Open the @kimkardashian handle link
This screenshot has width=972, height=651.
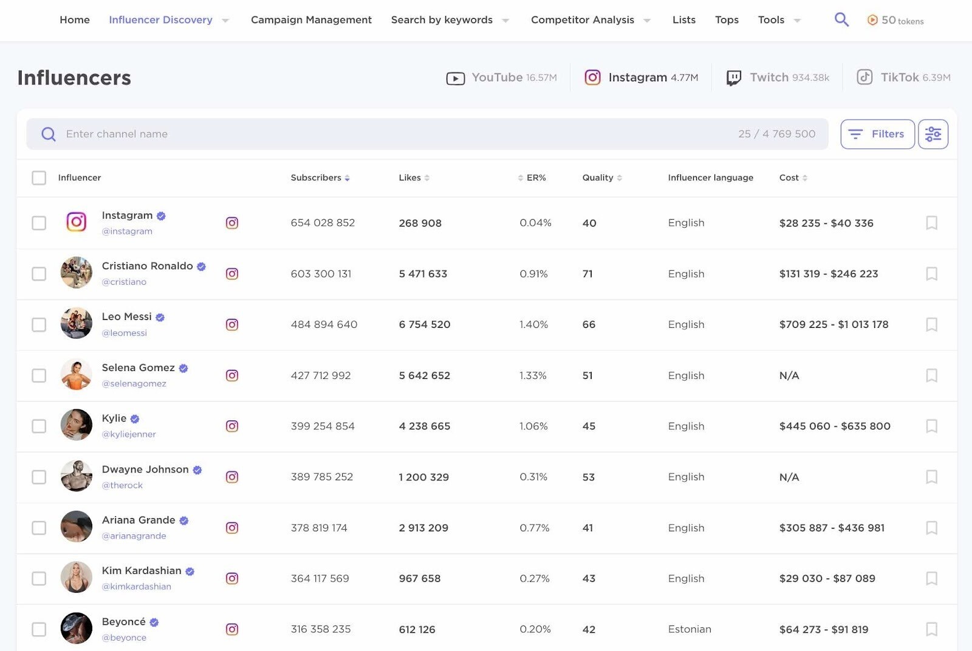click(137, 587)
